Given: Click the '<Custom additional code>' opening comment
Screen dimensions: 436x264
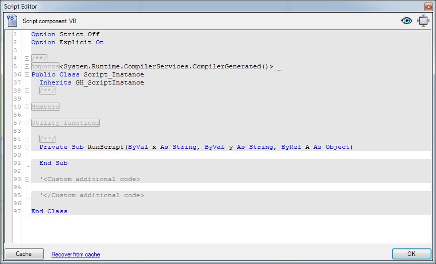Looking at the screenshot, I should (x=90, y=179).
